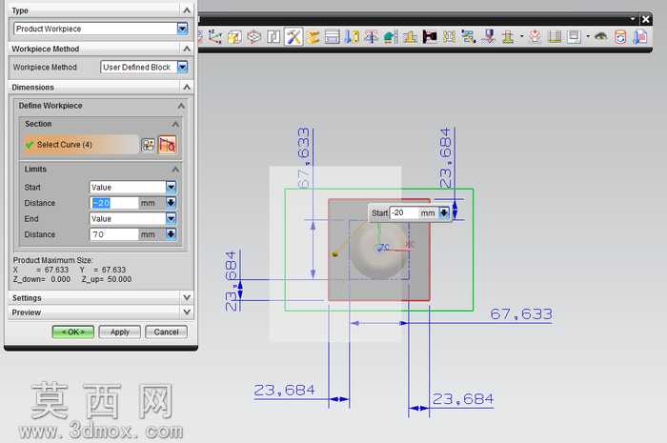Click the 'Z_down= 0.000' value

tap(42, 279)
